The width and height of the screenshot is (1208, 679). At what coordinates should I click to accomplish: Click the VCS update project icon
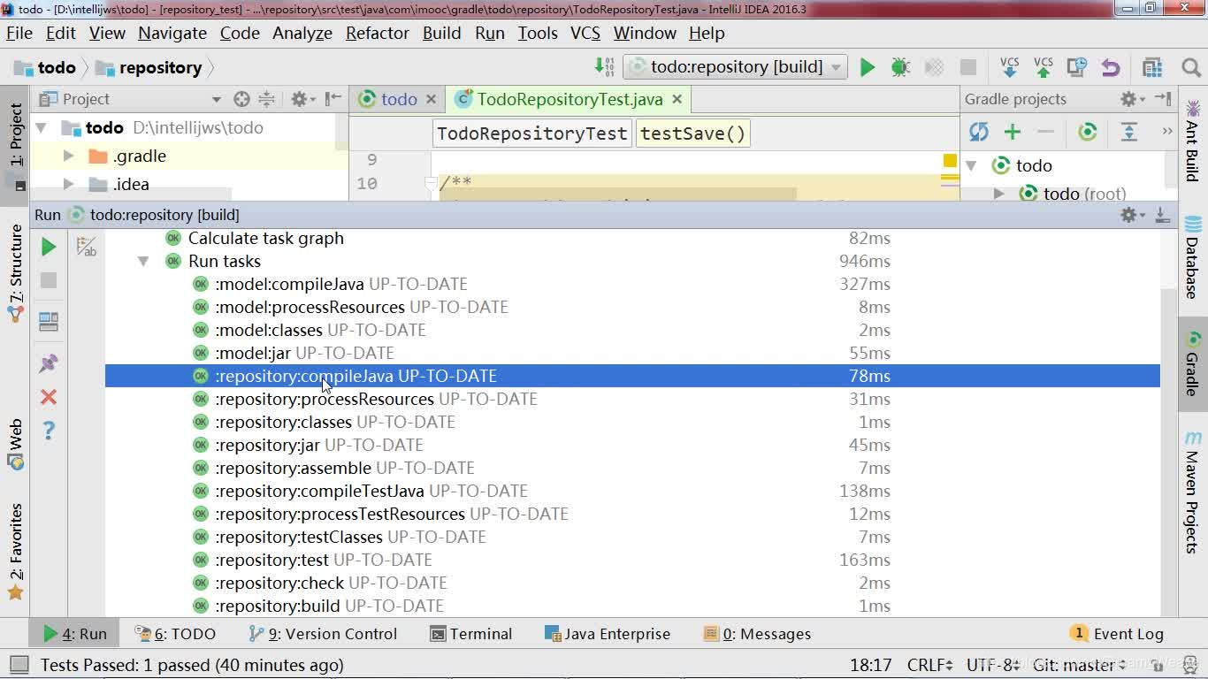click(1010, 67)
